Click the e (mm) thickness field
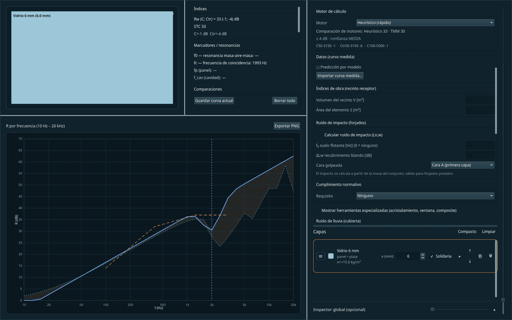 [408, 256]
